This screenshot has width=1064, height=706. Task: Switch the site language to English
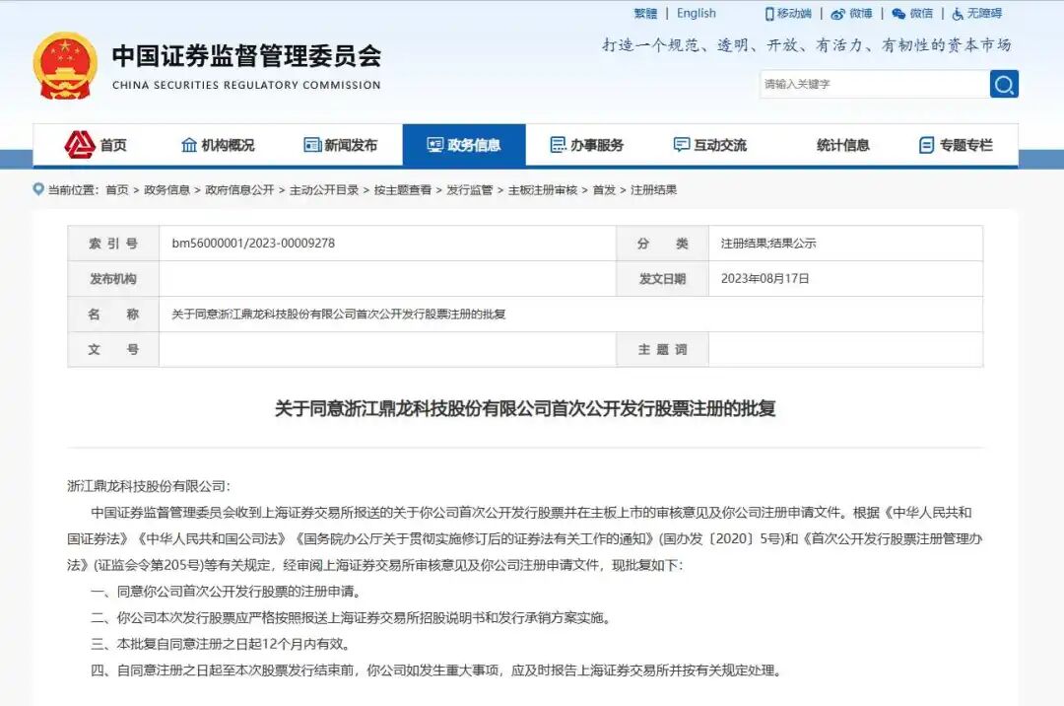pos(698,13)
